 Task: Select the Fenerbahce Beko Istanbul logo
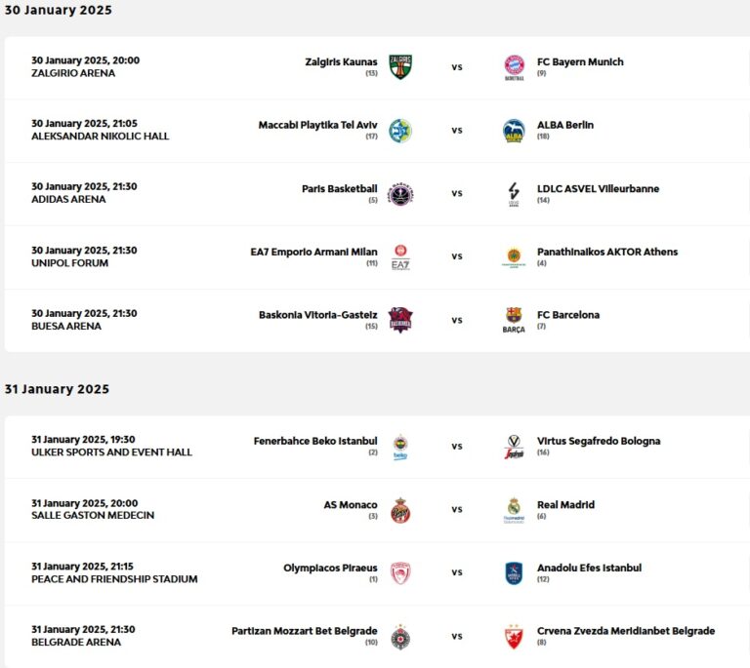tap(400, 447)
